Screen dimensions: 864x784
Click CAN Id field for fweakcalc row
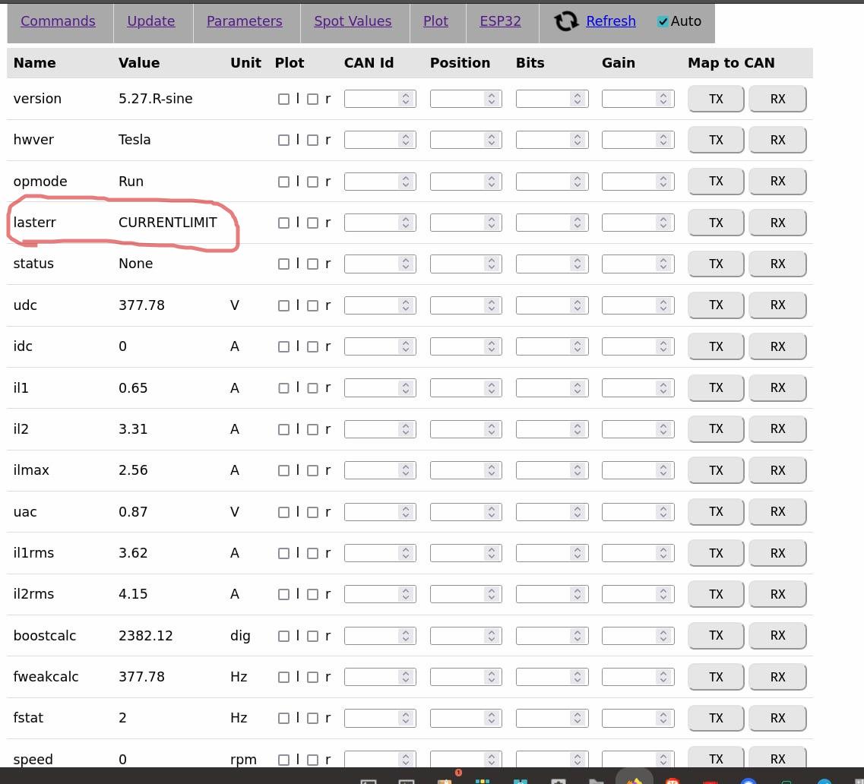(x=371, y=677)
